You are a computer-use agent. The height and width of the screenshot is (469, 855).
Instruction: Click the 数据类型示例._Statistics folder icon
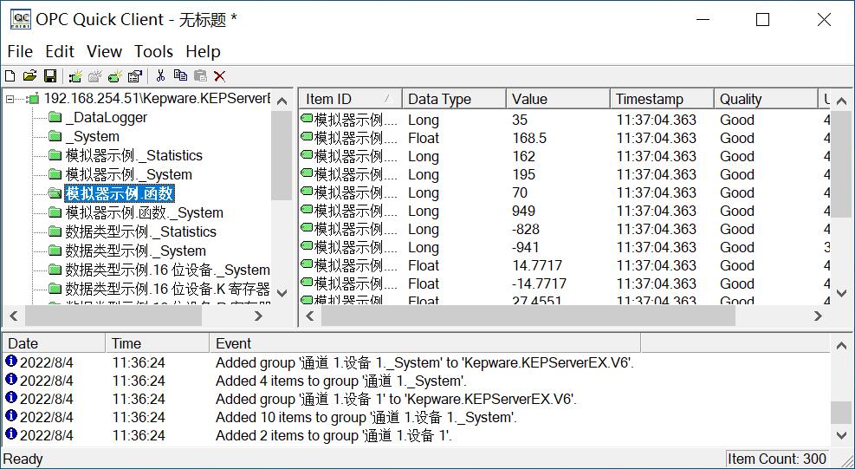55,232
